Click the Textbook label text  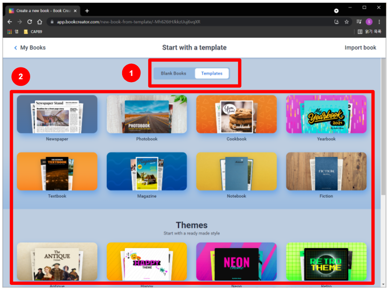pyautogui.click(x=57, y=196)
